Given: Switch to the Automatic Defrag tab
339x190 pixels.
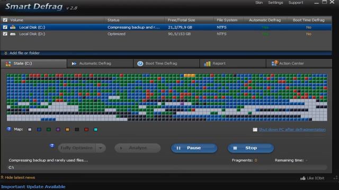Looking at the screenshot, I should (x=100, y=63).
